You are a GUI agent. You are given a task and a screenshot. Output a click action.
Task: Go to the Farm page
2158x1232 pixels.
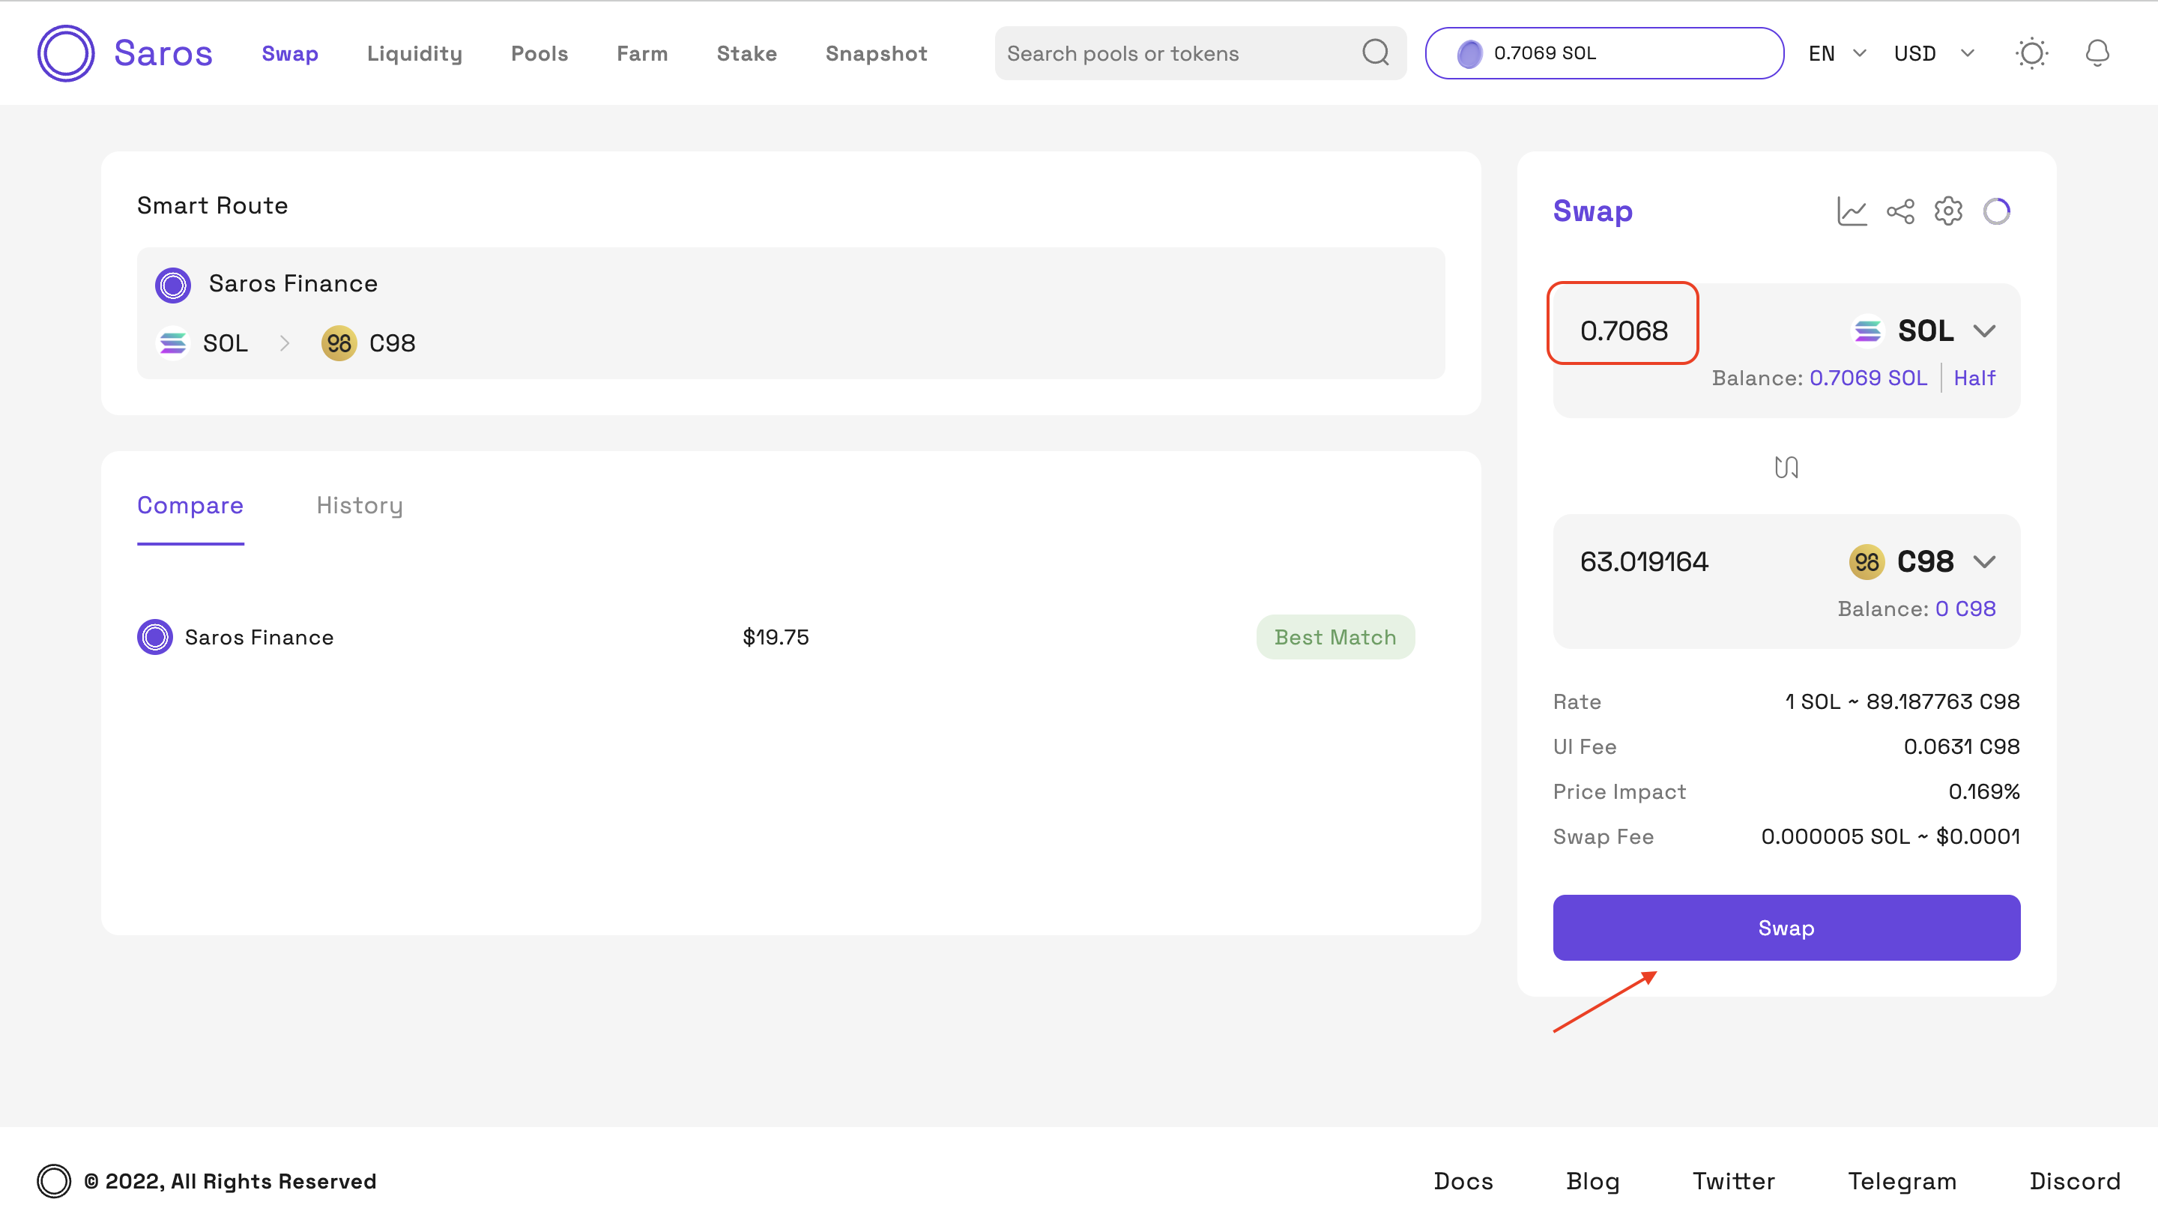642,53
